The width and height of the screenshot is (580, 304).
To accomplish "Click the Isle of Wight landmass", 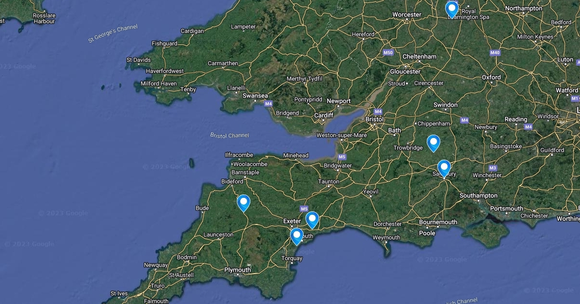I will pos(484,232).
